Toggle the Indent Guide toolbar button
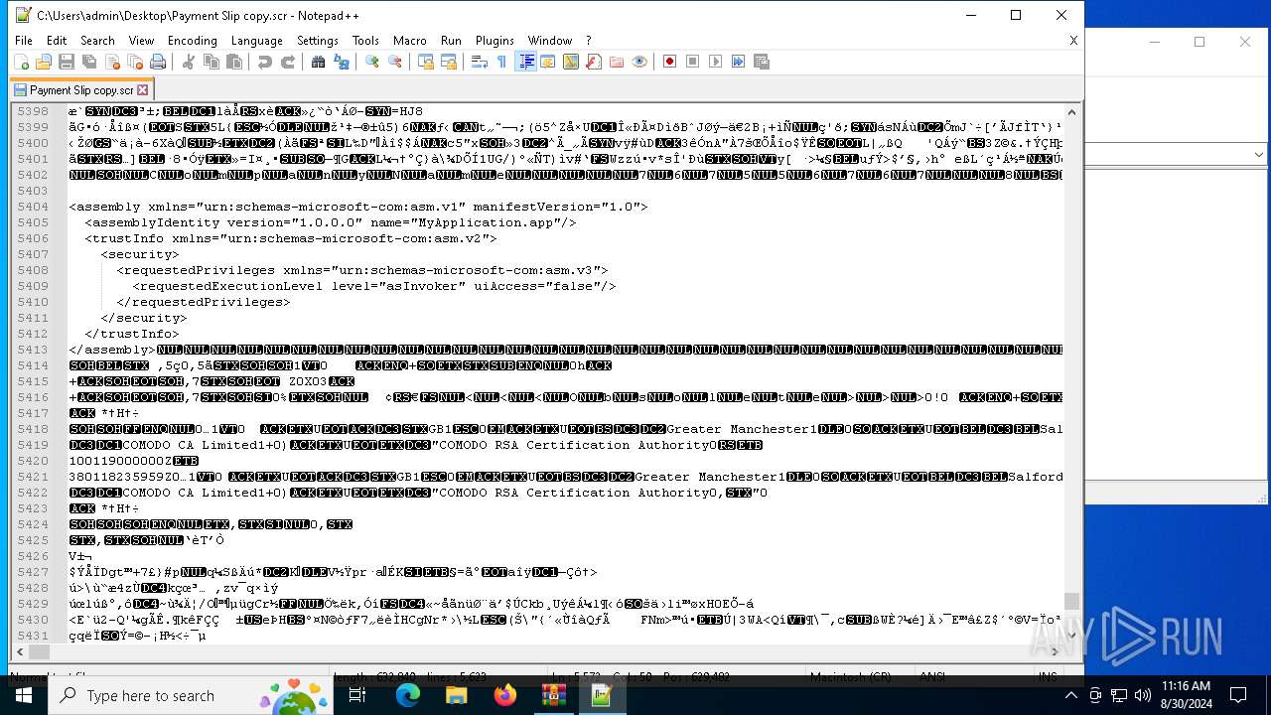Screen dimensions: 1271x715 click(x=526, y=62)
